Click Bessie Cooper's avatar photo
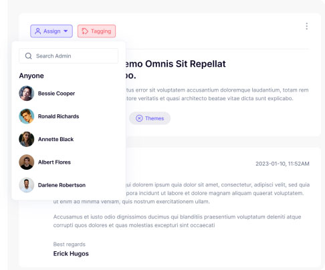This screenshot has height=270, width=325. [27, 94]
